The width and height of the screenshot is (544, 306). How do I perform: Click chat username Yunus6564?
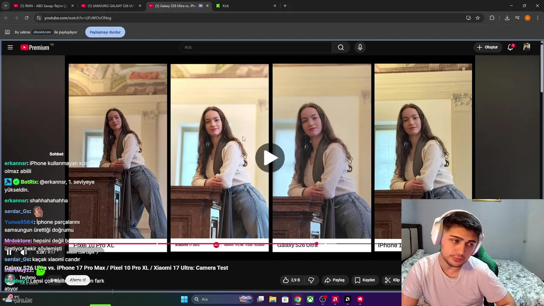pyautogui.click(x=19, y=222)
